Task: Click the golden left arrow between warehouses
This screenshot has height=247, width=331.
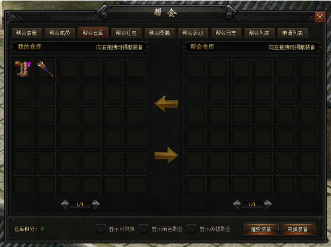Action: coord(166,103)
